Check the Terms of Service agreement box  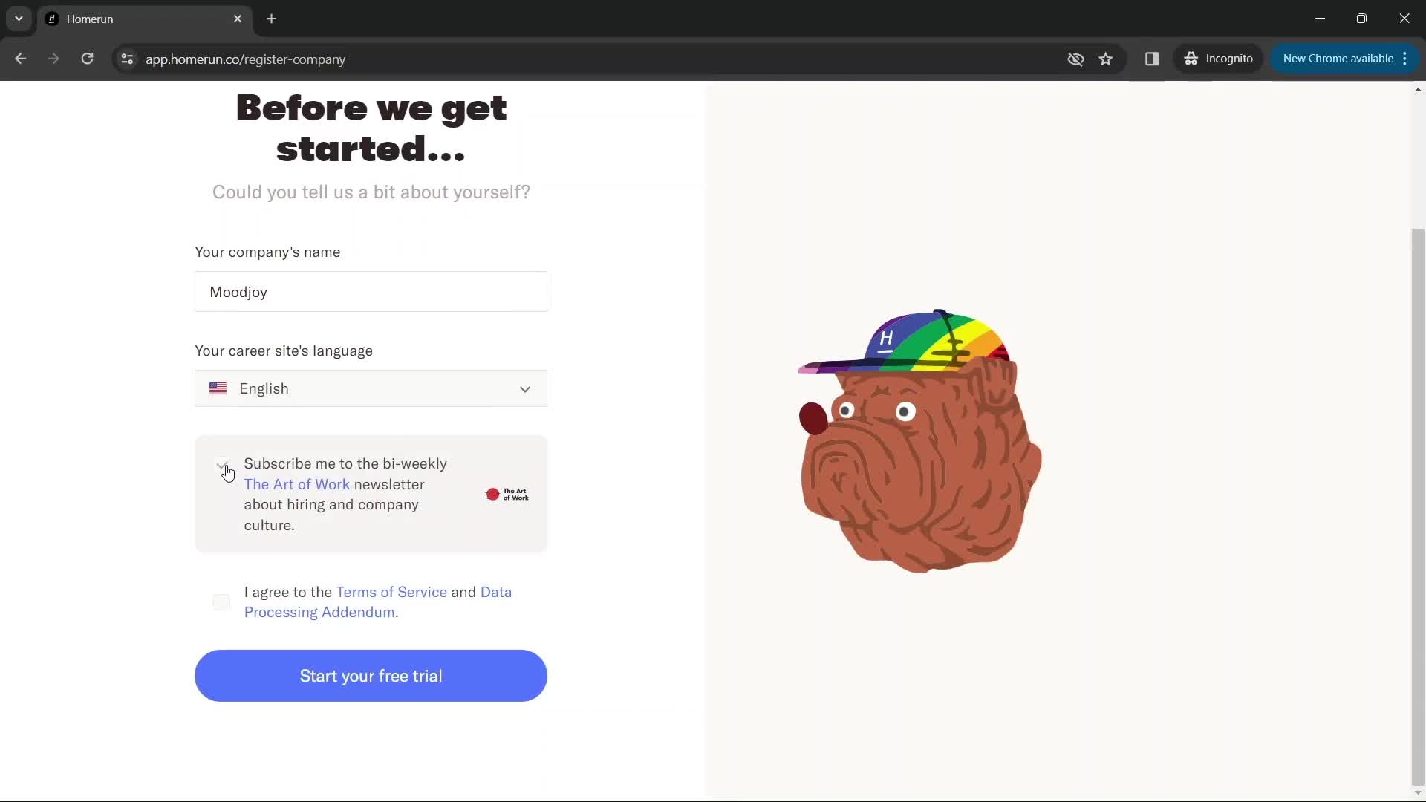coord(221,602)
